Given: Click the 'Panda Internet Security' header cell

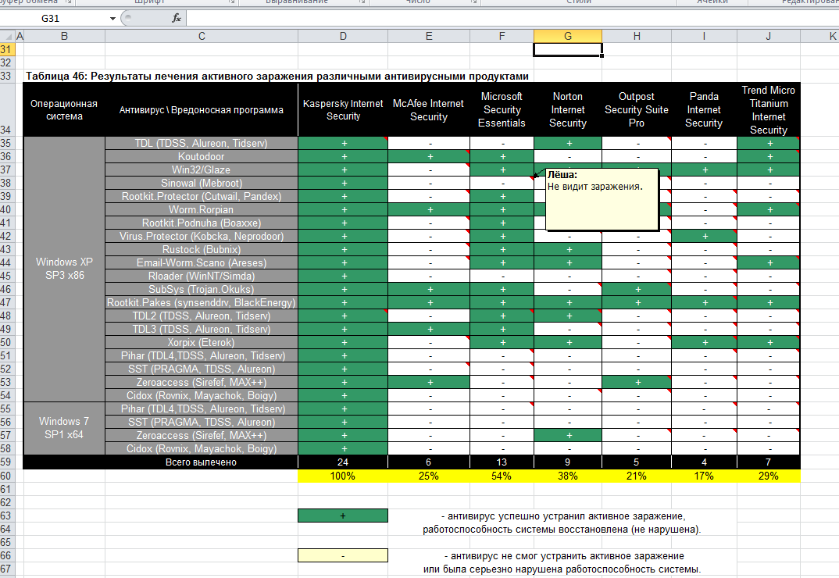Looking at the screenshot, I should [704, 109].
